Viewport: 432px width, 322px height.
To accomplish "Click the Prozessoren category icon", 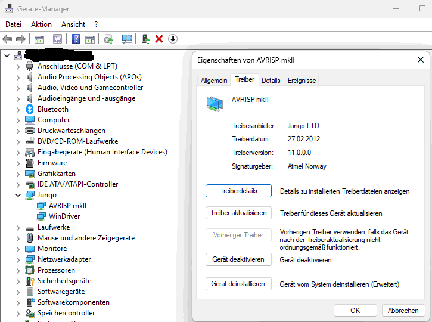I will [x=30, y=270].
